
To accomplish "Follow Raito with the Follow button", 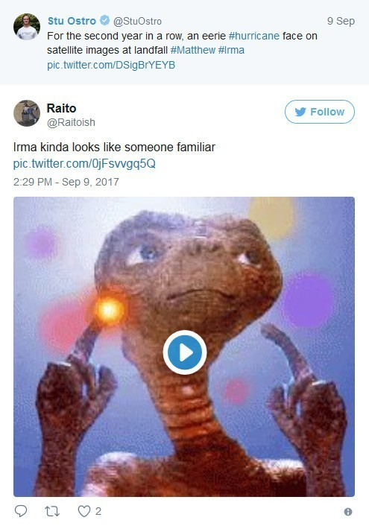I will coord(319,112).
